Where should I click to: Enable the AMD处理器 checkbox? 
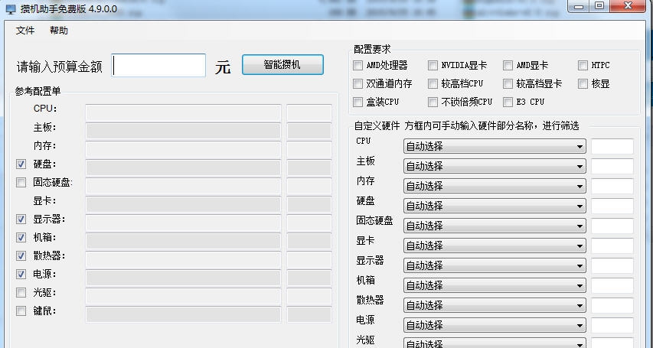click(x=358, y=65)
